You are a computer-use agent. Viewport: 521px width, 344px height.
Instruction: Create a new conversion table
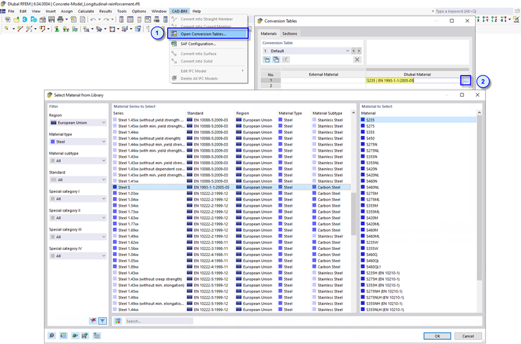point(267,60)
